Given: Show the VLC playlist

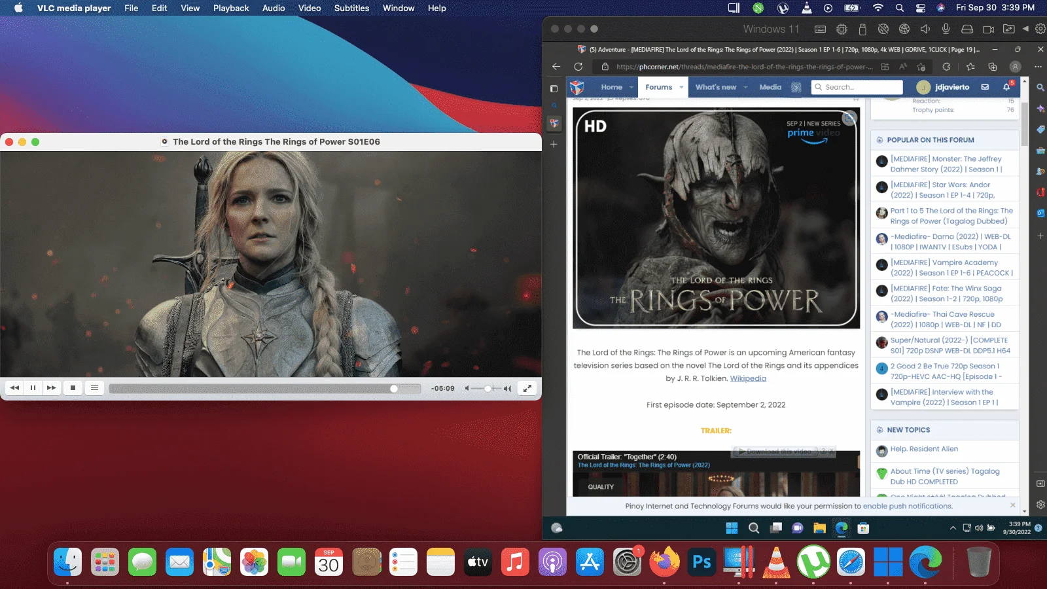Looking at the screenshot, I should pyautogui.click(x=94, y=388).
